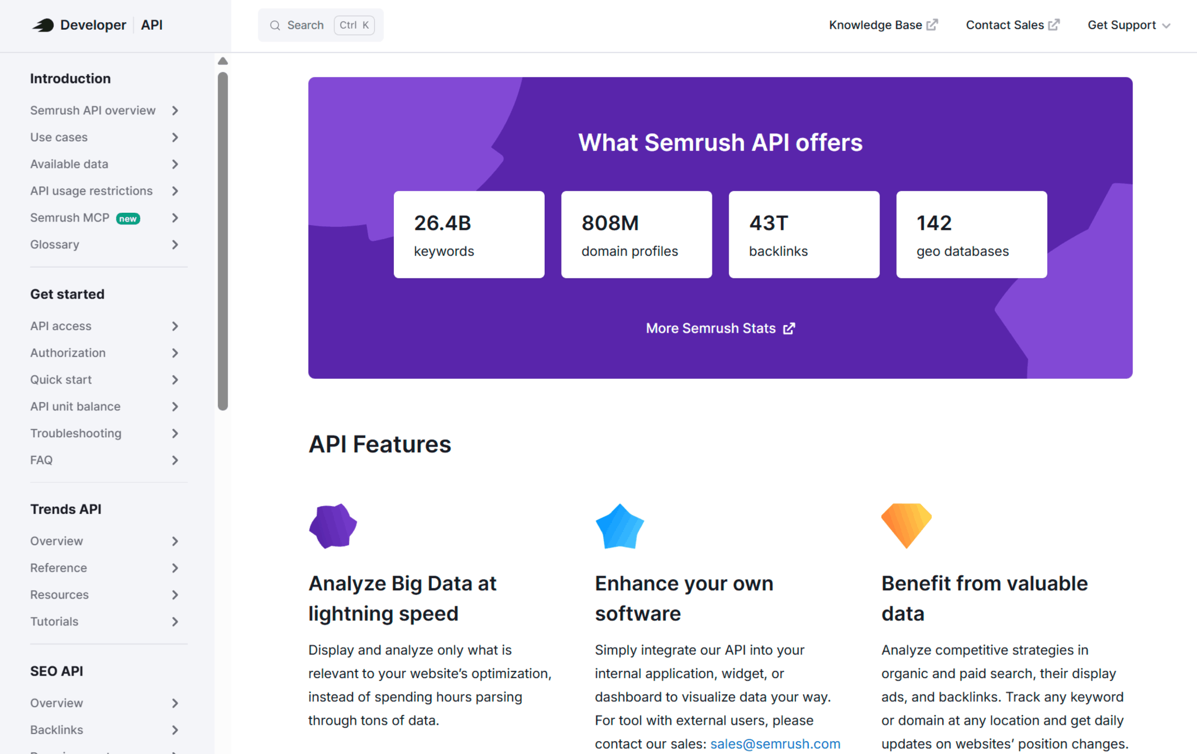Open the Semrush MCP page
The width and height of the screenshot is (1197, 754).
point(70,218)
